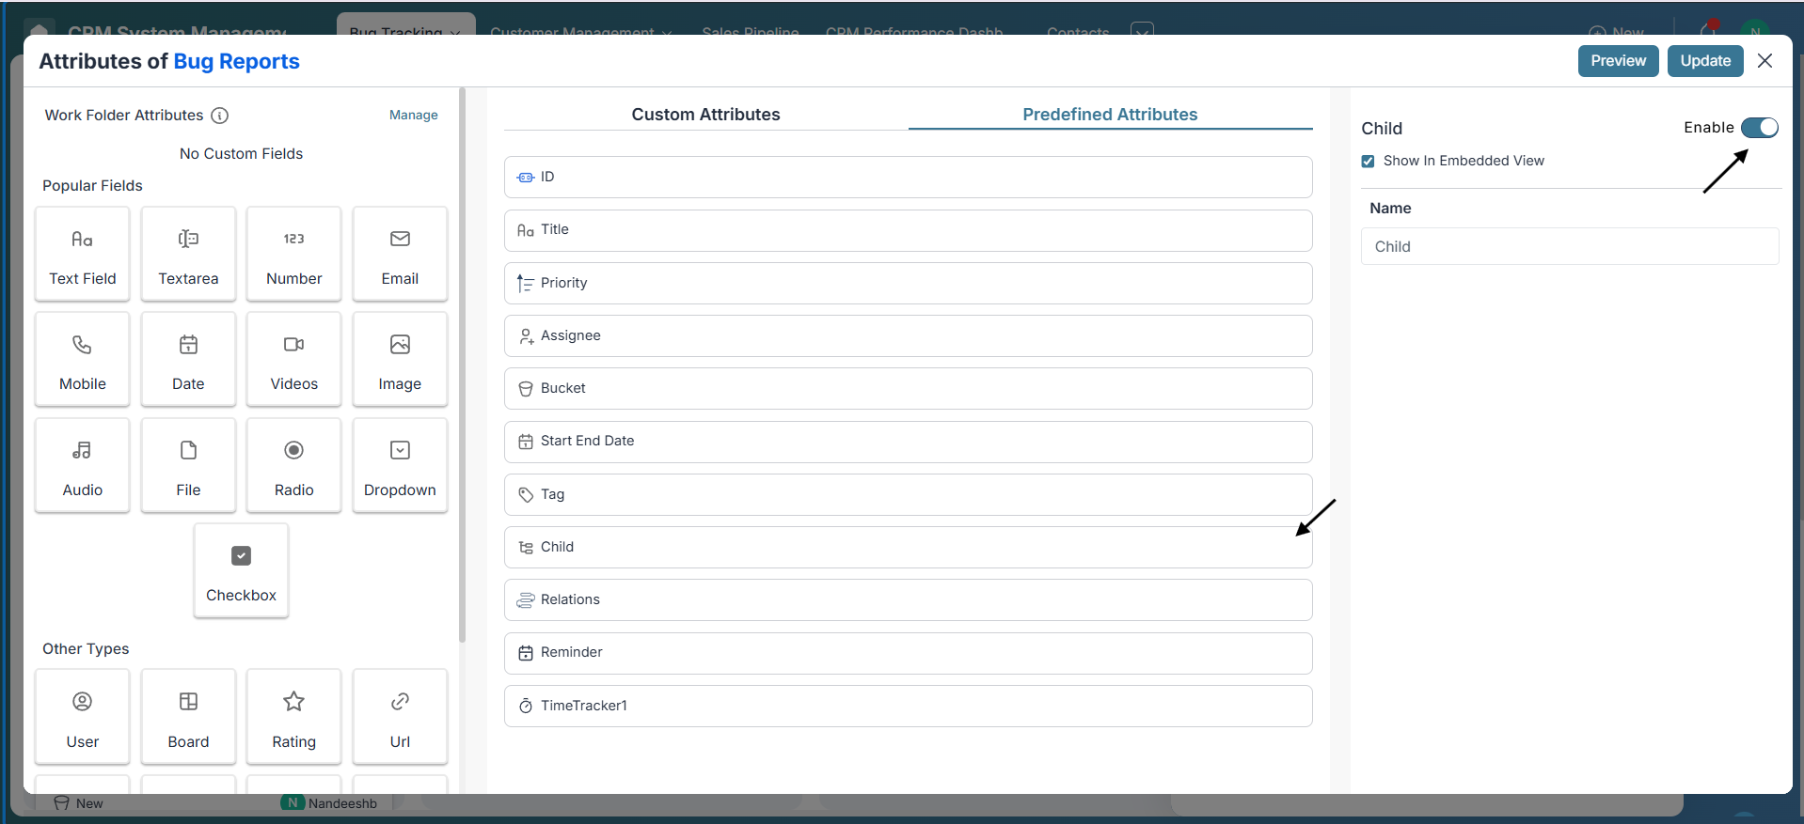Add an Image field
This screenshot has height=824, width=1804.
[x=400, y=360]
